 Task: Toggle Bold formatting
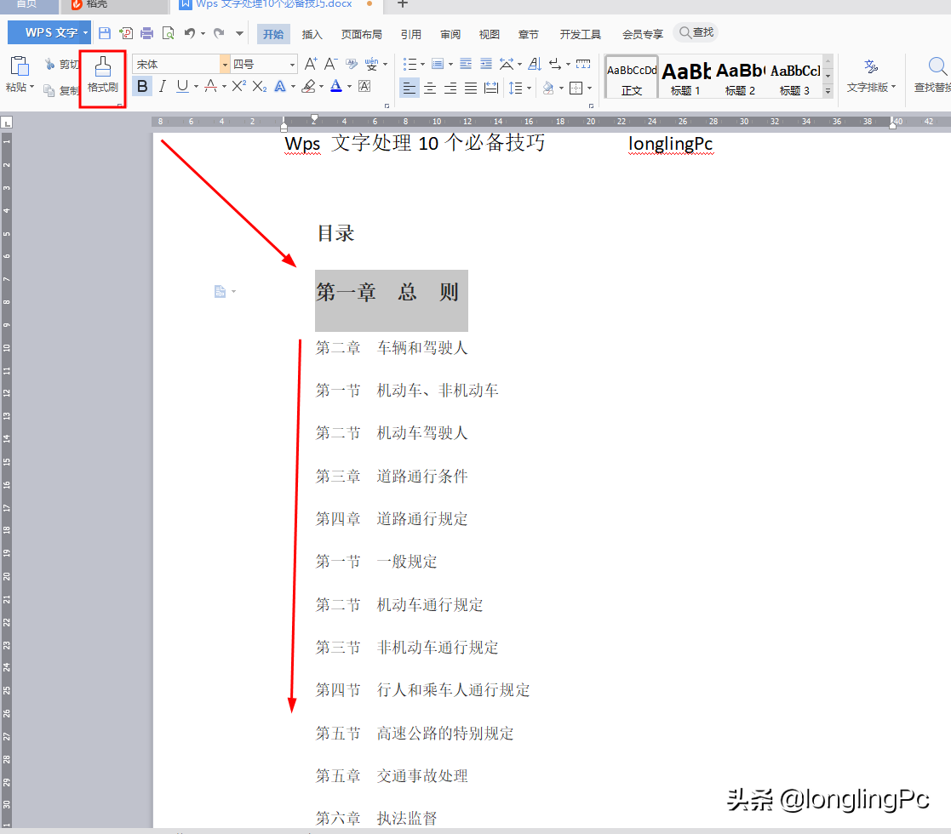coord(142,87)
